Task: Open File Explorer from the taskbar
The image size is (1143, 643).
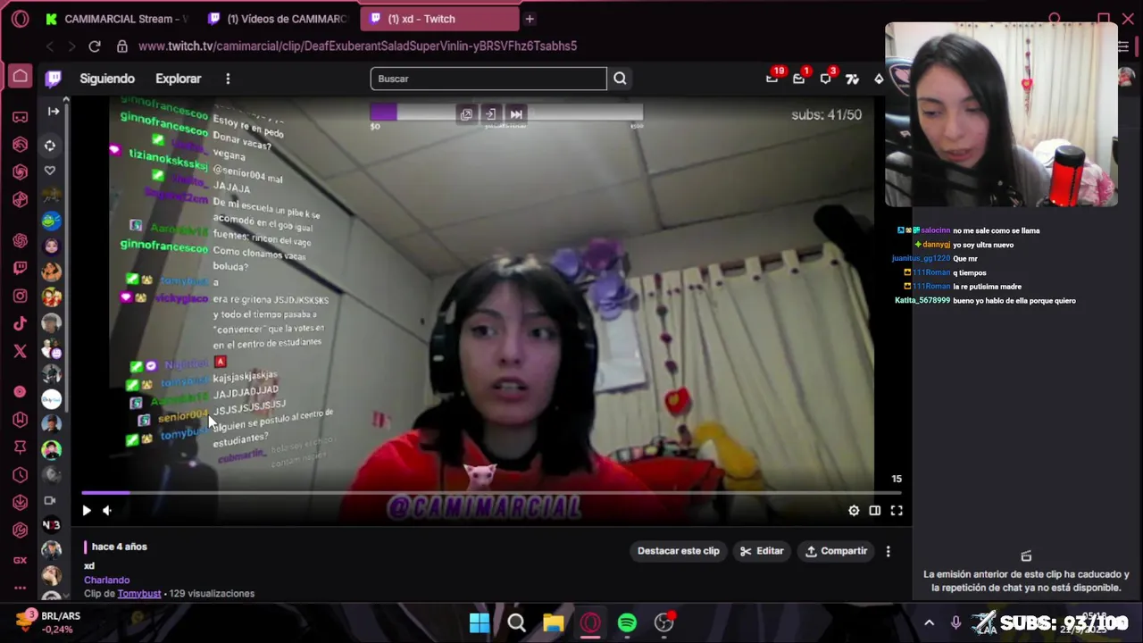Action: pos(553,622)
